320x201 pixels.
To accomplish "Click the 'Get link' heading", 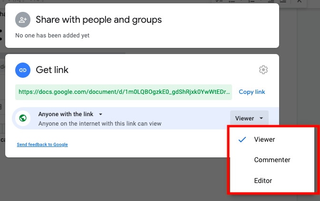I will click(52, 70).
